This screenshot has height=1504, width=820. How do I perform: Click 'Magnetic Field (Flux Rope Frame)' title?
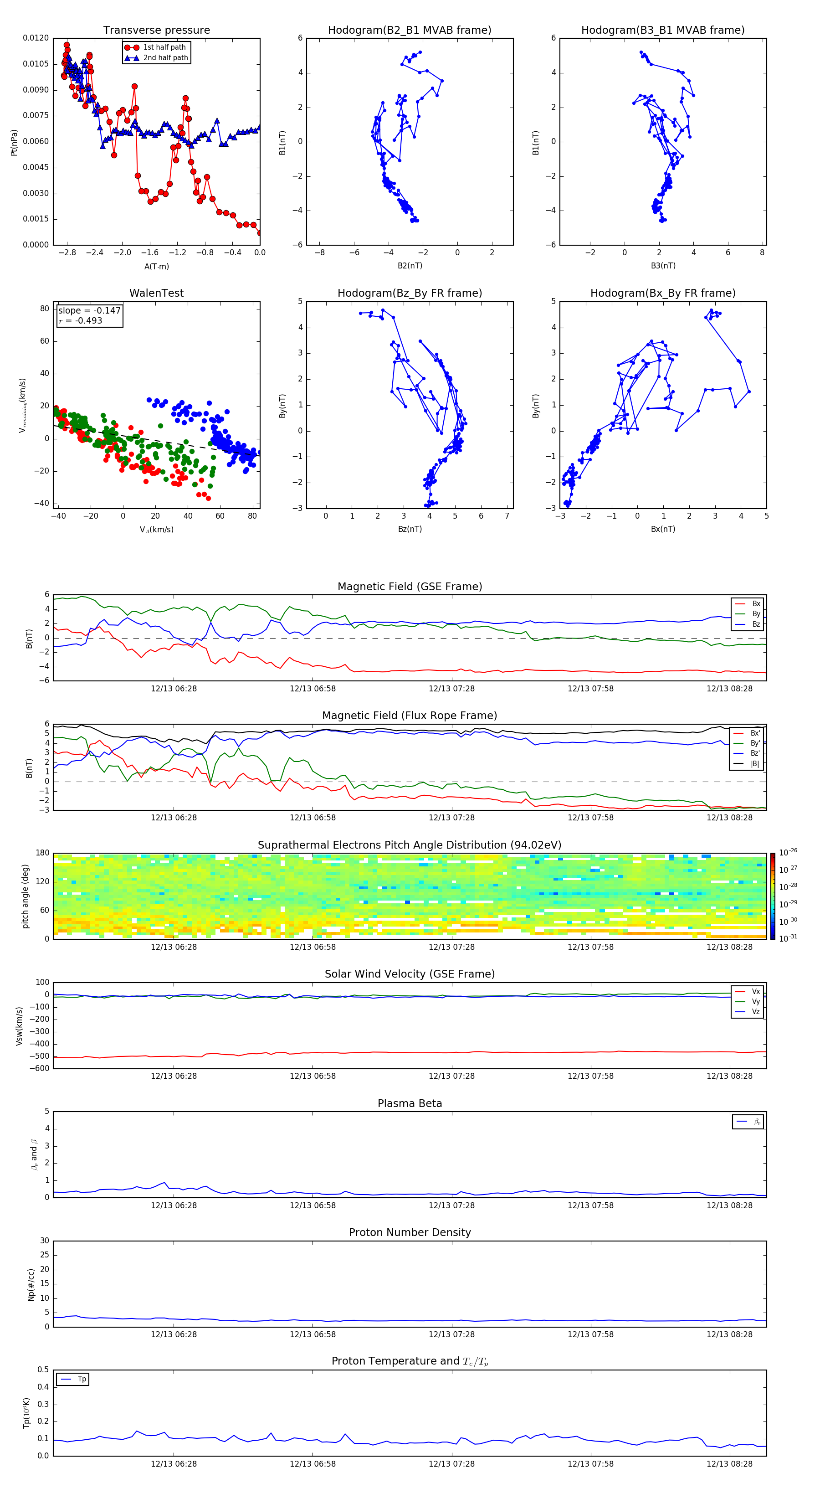410,716
